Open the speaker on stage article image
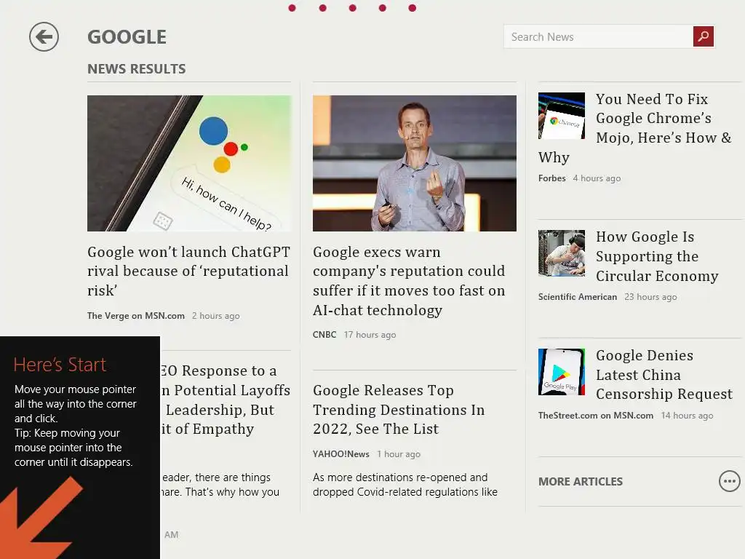The image size is (745, 559). [414, 163]
